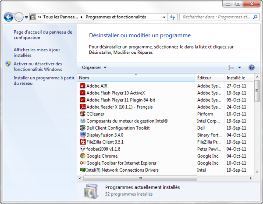This screenshot has width=263, height=204.
Task: Select foobar2000 v1.1.8 entry
Action: click(103, 149)
